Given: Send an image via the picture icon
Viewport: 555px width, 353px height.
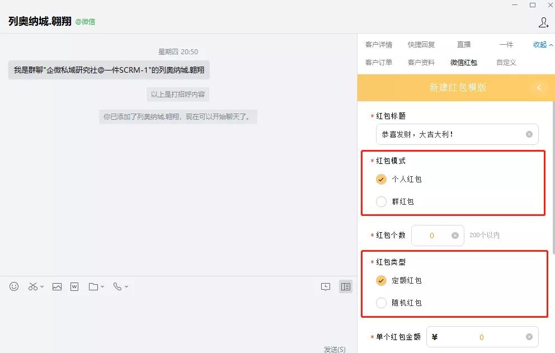Looking at the screenshot, I should coord(57,286).
